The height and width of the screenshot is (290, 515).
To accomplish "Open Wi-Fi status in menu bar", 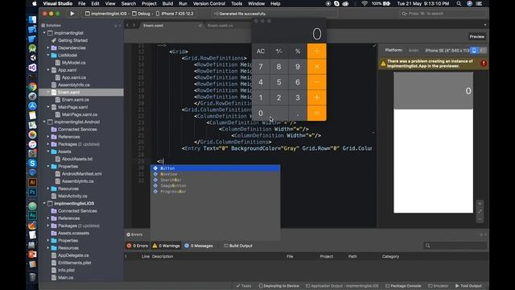I will [365, 3].
